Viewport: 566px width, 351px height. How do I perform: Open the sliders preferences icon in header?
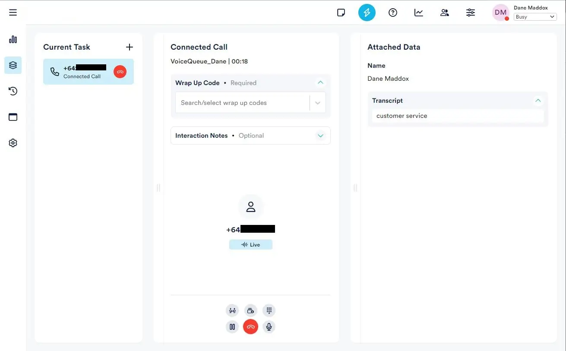pos(470,13)
